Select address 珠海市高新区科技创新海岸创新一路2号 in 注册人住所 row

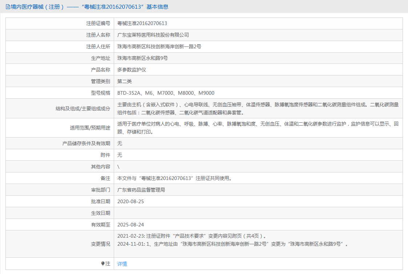(159, 46)
